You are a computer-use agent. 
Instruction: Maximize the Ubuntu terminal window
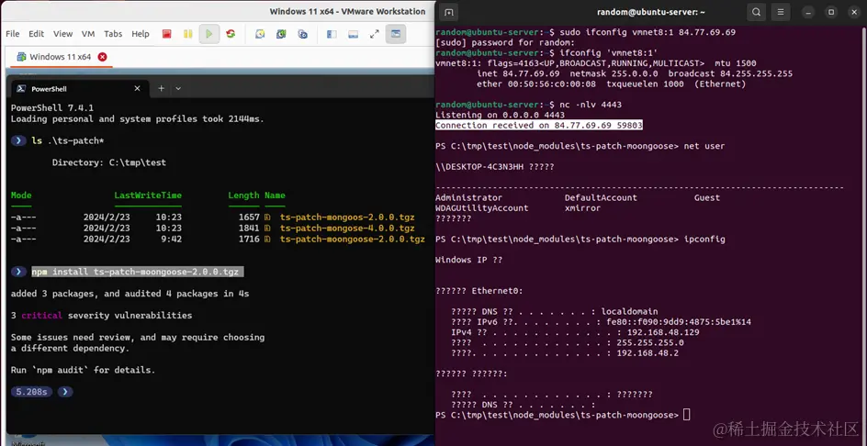pos(830,12)
